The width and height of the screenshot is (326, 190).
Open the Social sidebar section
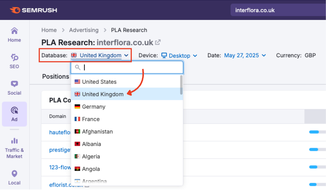(x=14, y=87)
